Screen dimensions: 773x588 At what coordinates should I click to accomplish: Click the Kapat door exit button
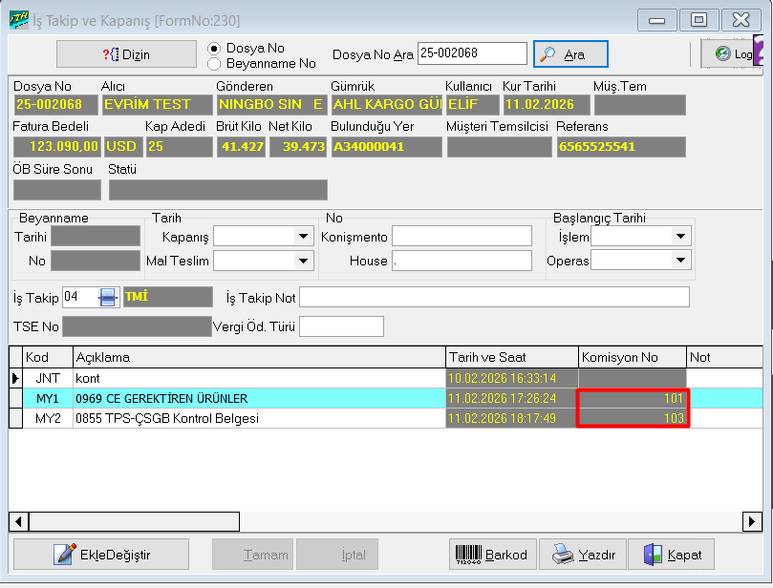pos(673,555)
